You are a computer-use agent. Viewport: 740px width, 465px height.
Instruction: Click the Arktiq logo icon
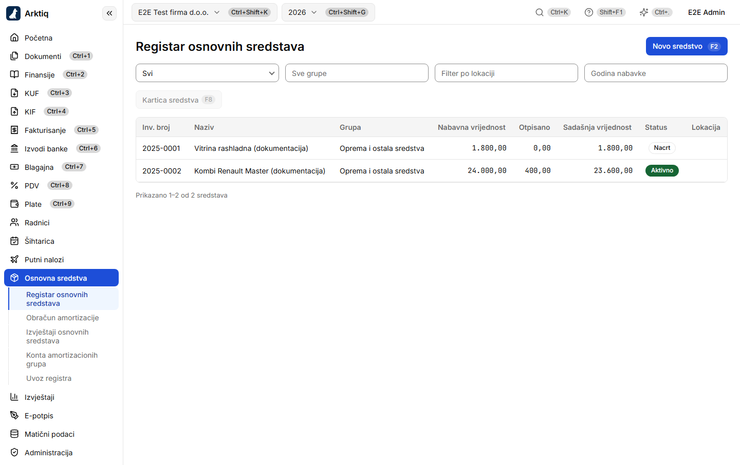13,13
